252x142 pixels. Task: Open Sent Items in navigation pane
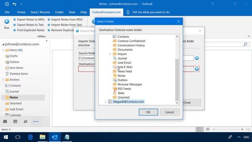[14, 68]
